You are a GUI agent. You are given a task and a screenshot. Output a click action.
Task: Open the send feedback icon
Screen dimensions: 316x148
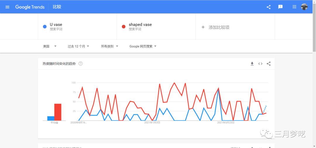(x=280, y=7)
